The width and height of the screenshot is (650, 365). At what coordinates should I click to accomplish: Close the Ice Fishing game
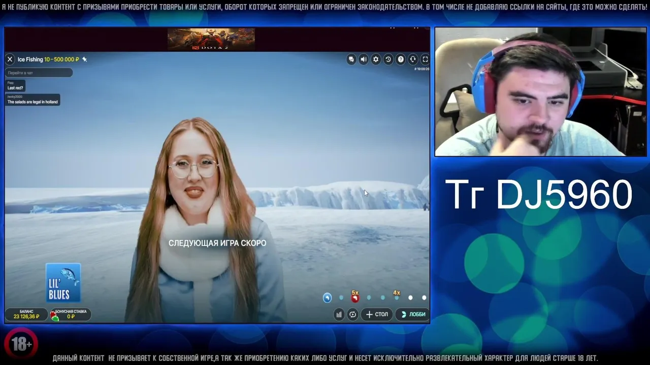tap(10, 59)
